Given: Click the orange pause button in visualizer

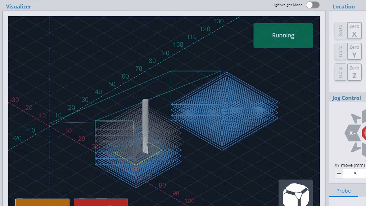Looking at the screenshot, I should pos(42,202).
